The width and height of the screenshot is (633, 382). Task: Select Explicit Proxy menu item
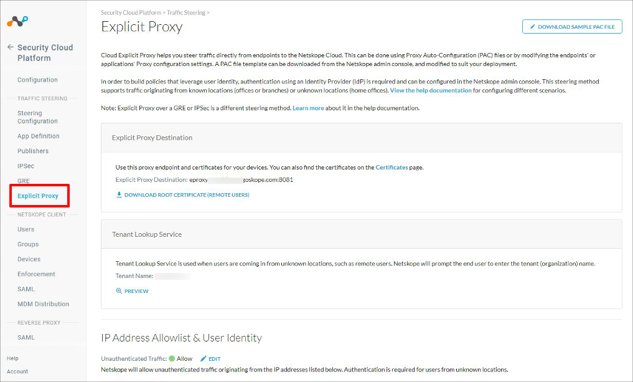pos(38,196)
